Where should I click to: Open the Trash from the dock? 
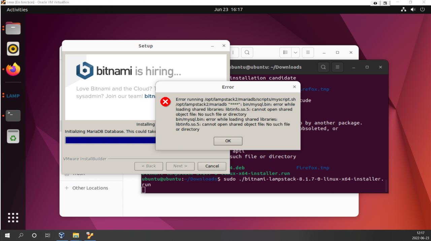click(13, 136)
